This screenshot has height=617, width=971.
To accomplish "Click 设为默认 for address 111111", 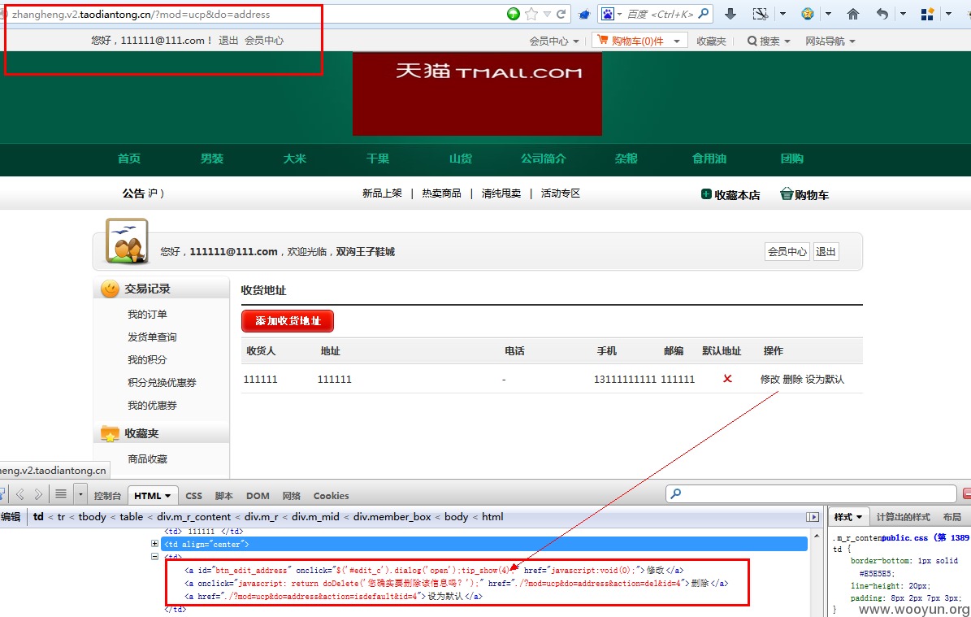I will (x=824, y=379).
